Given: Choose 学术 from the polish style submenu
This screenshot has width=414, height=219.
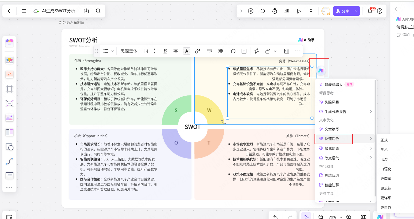Looking at the screenshot, I should 384,149.
